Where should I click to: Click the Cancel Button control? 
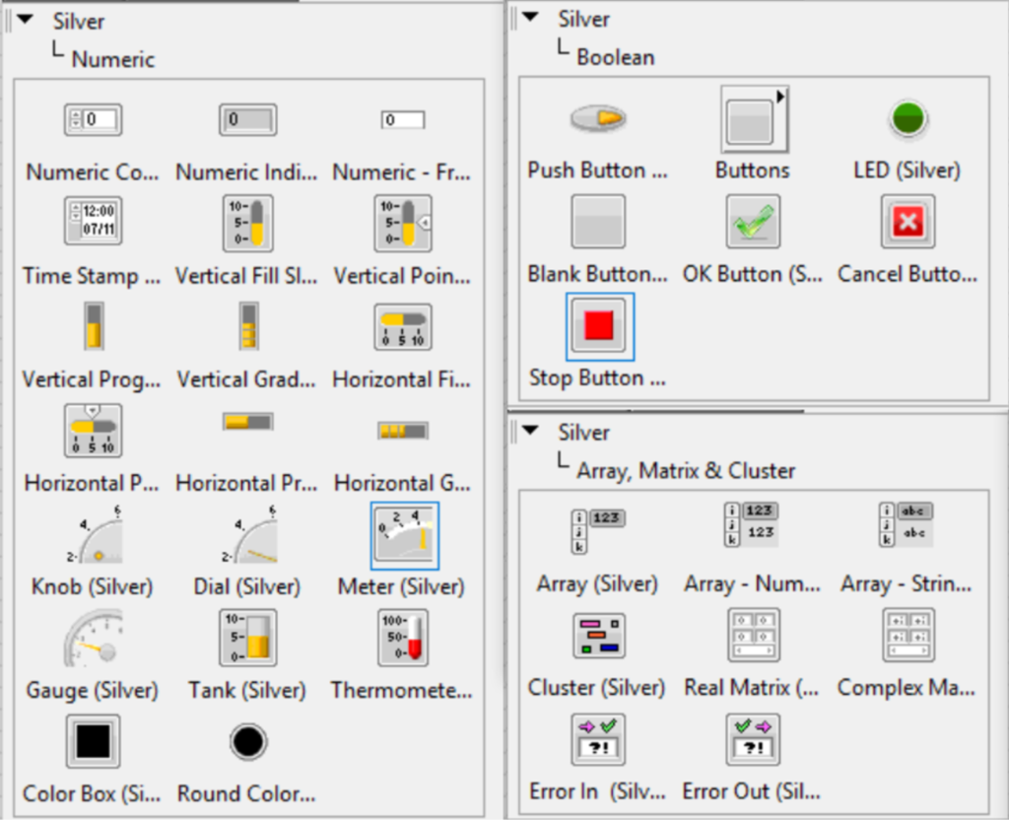[907, 222]
